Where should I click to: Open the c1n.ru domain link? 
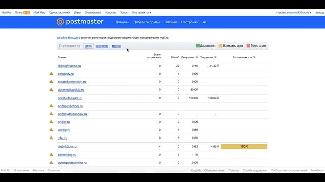(x=62, y=138)
